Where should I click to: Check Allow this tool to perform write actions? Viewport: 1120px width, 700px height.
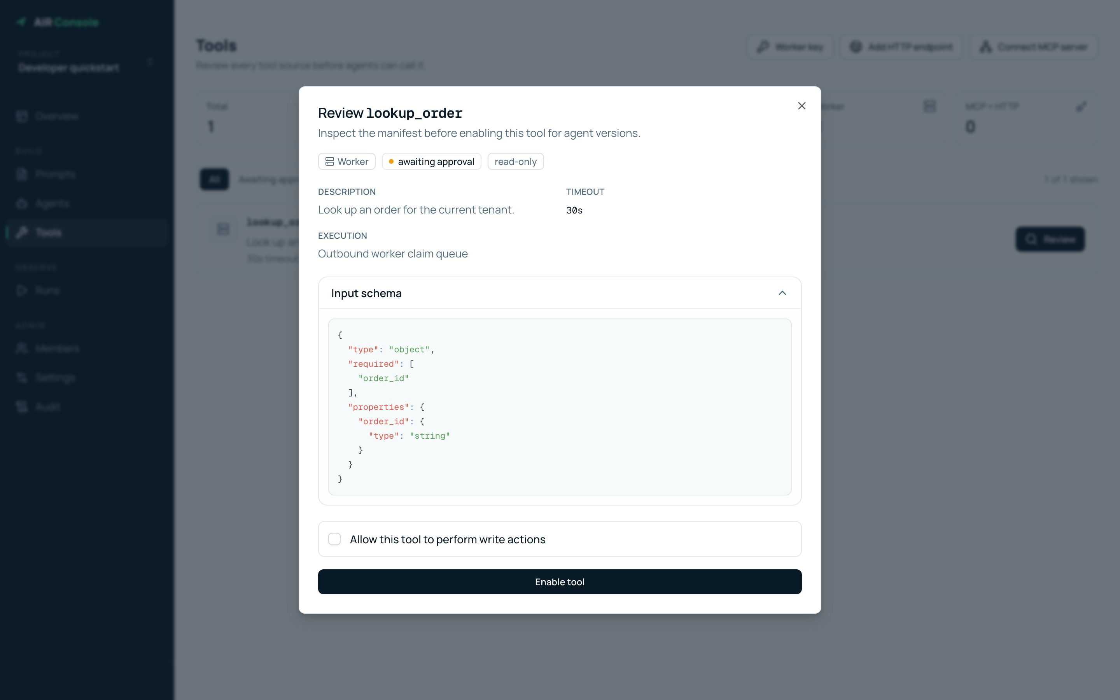coord(334,539)
